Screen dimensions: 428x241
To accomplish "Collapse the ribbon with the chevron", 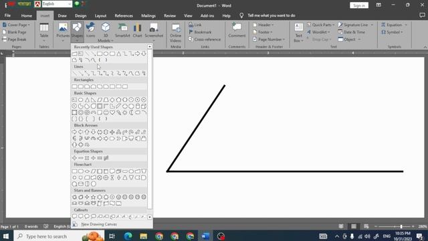I will pos(425,47).
